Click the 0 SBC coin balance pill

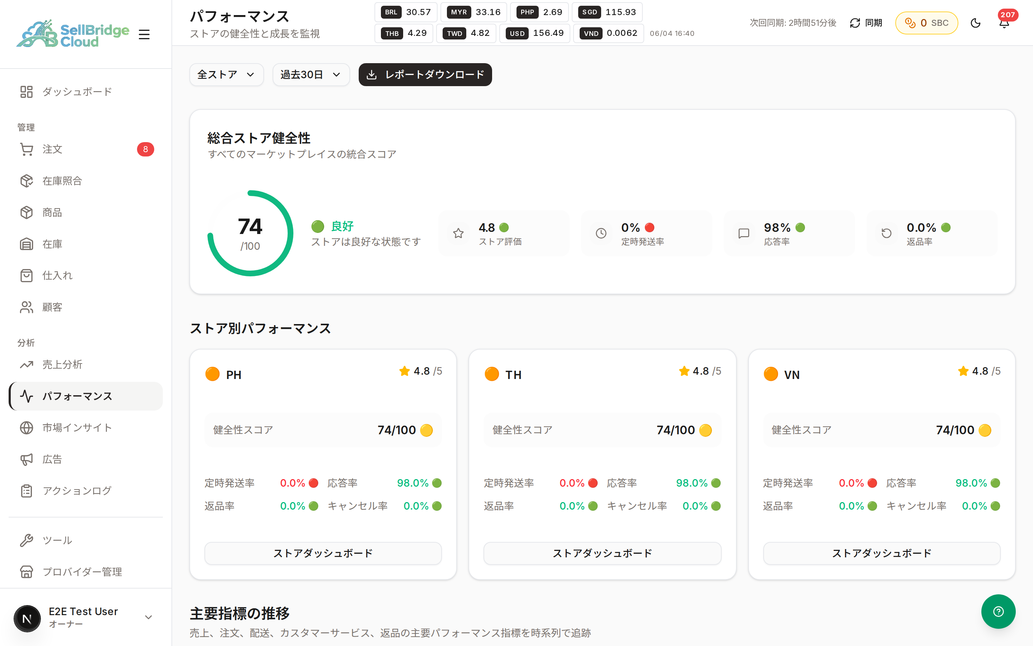point(926,23)
